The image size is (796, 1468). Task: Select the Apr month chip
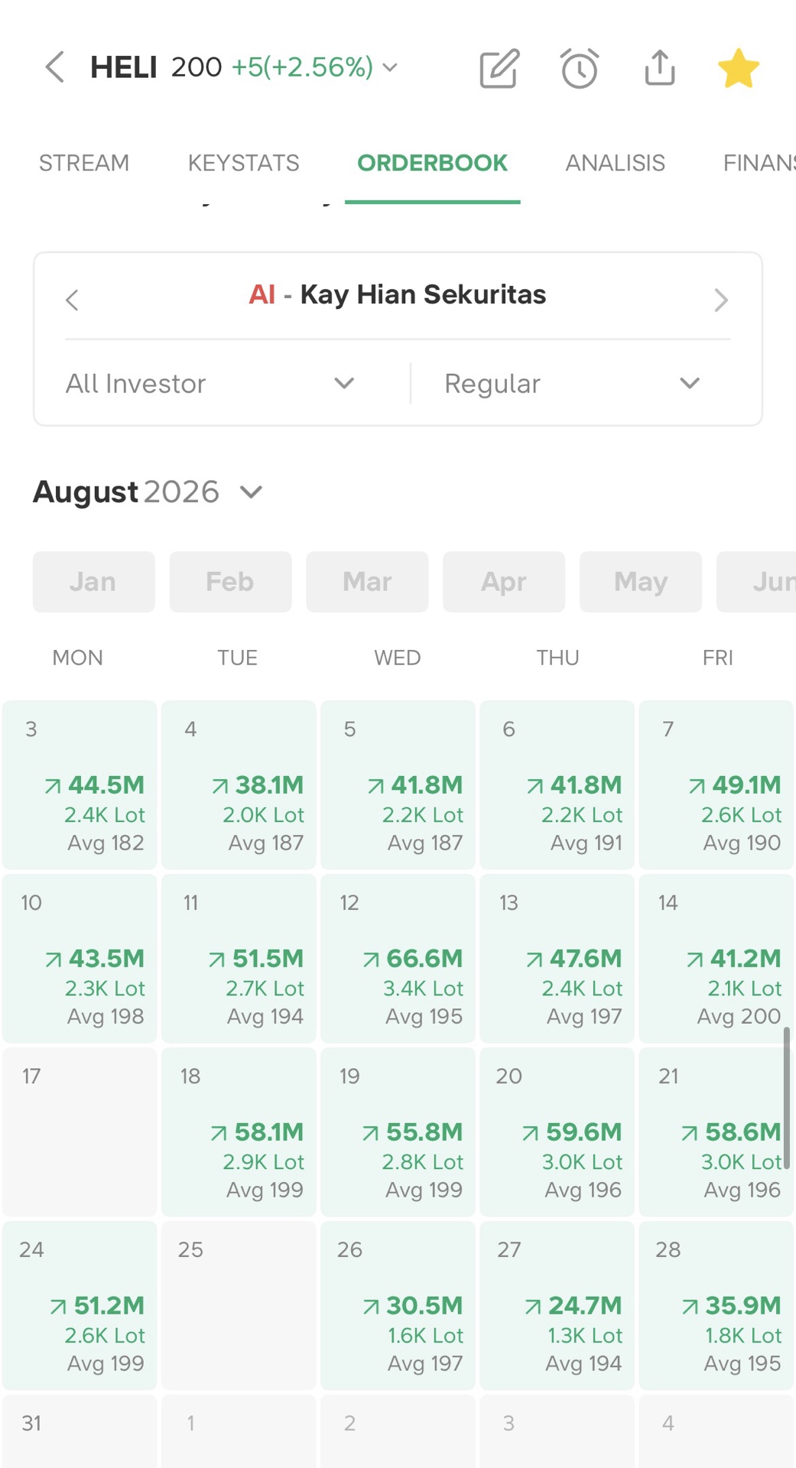504,582
